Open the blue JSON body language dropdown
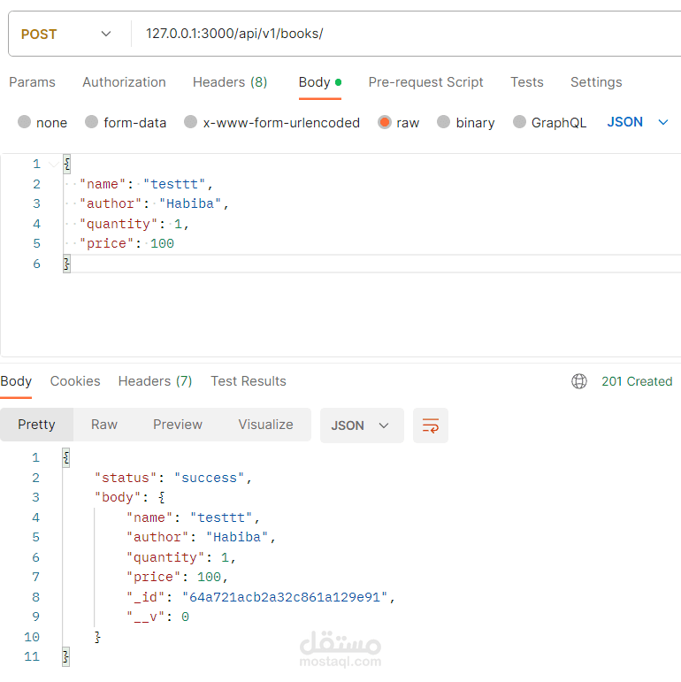This screenshot has height=682, width=681. pyautogui.click(x=637, y=122)
